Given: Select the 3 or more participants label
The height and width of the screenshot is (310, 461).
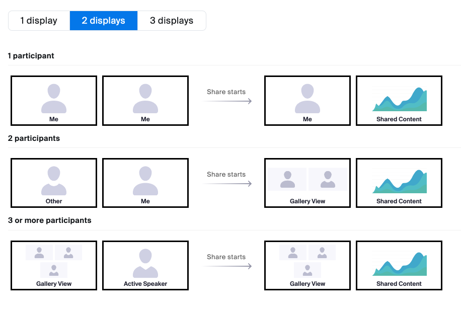Looking at the screenshot, I should tap(49, 220).
